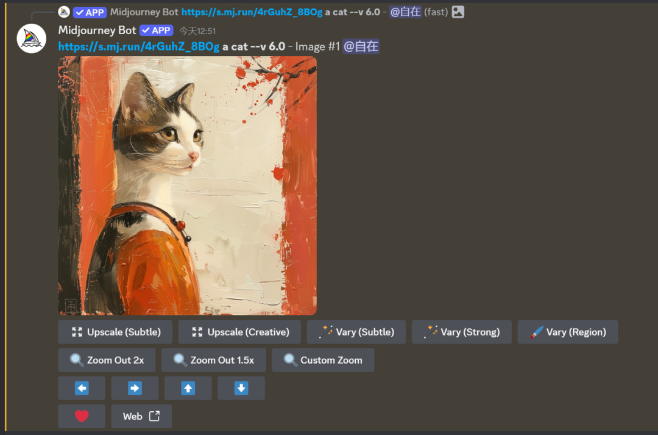Click the Midjourney Bot sailboat avatar
Viewport: 658px width, 435px height.
click(x=32, y=38)
